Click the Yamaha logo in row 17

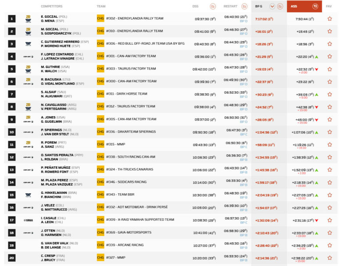[28, 220]
